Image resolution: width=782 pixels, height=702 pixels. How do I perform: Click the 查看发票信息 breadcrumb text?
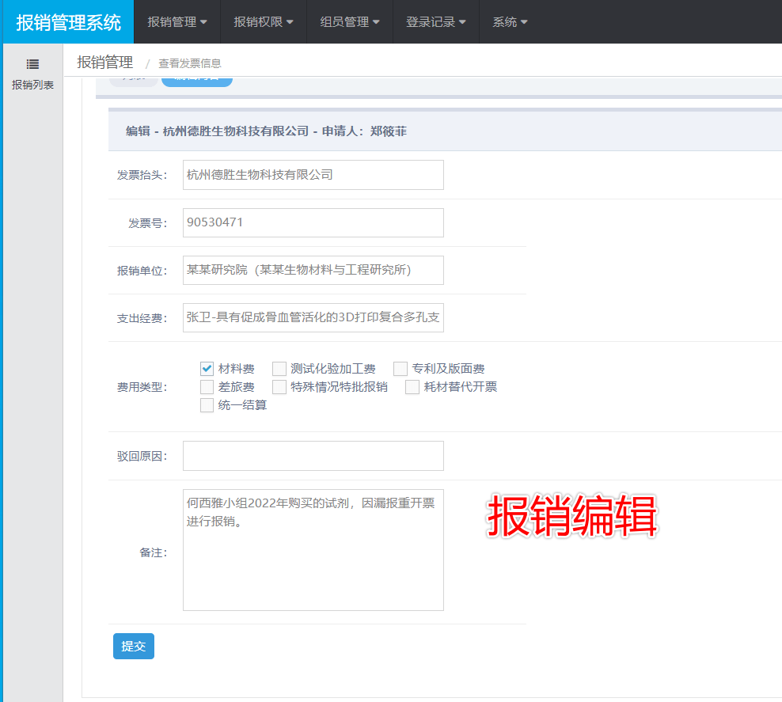click(189, 63)
